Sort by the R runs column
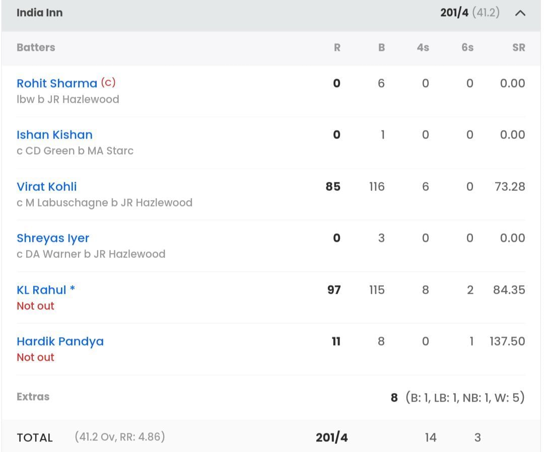This screenshot has height=452, width=544. (x=336, y=47)
